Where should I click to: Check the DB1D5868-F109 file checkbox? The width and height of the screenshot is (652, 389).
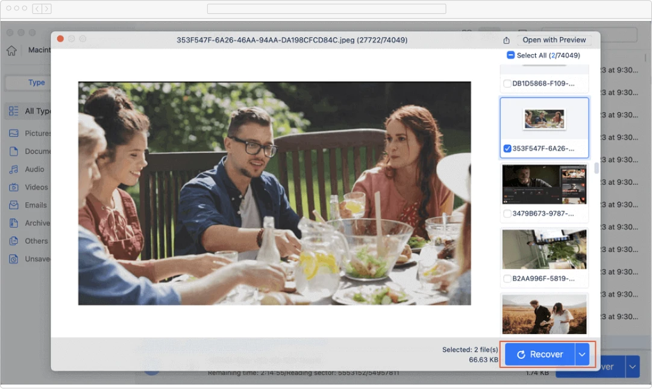click(x=507, y=84)
